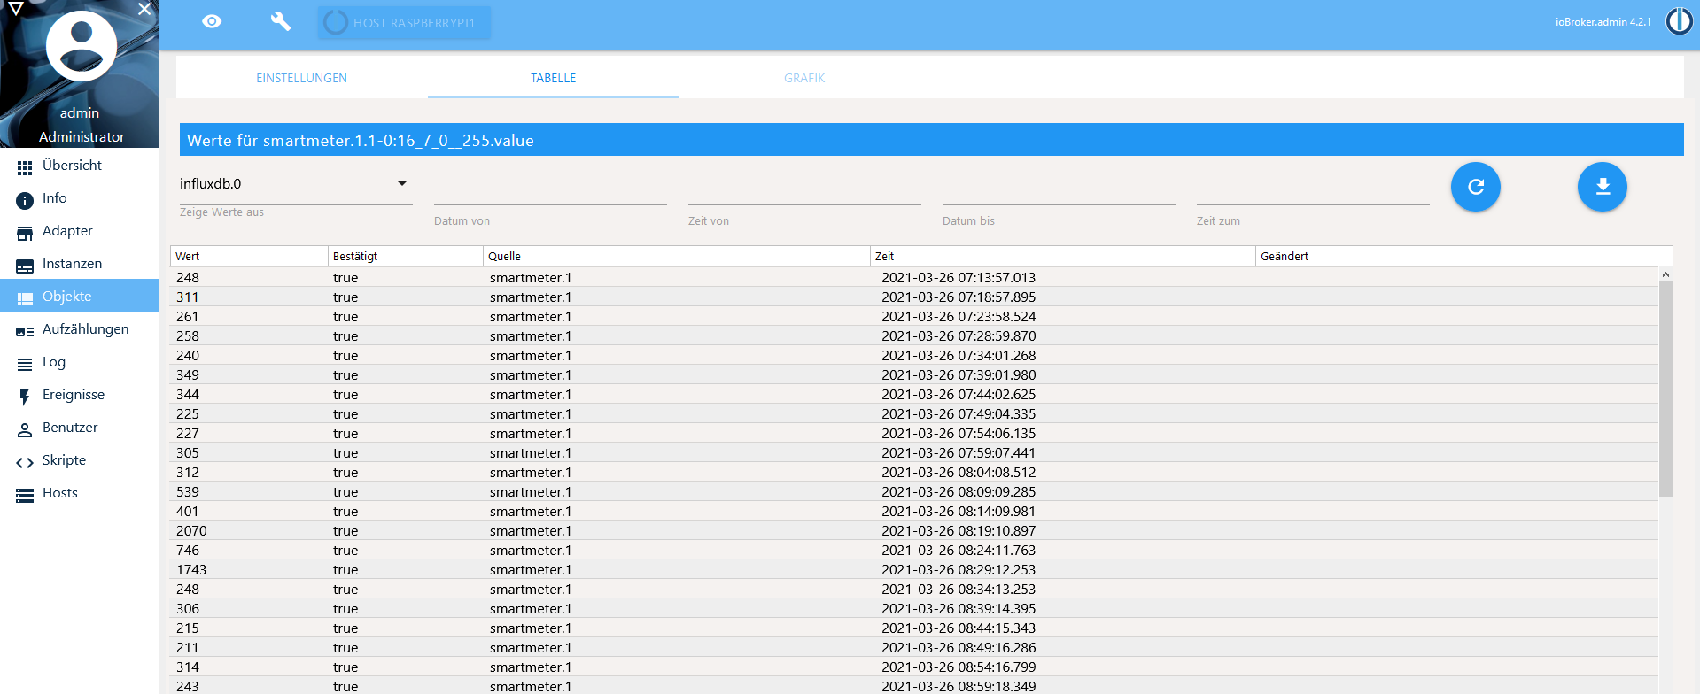Screen dimensions: 1700x694
Task: Click the ioBroker.admin 4.2.1 version text
Action: click(1603, 22)
